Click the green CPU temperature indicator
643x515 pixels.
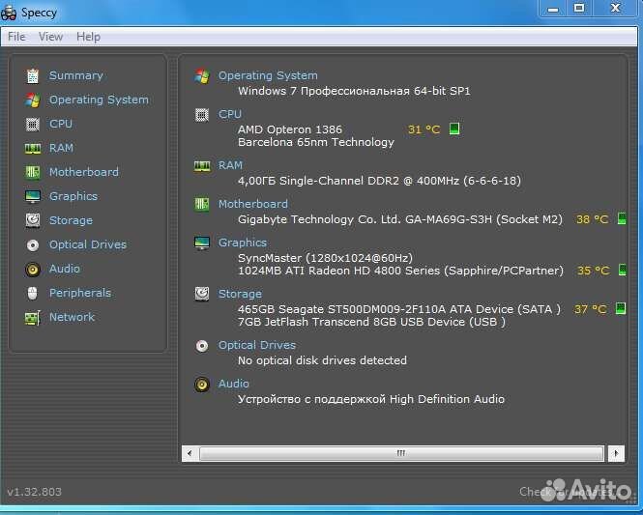(x=453, y=129)
